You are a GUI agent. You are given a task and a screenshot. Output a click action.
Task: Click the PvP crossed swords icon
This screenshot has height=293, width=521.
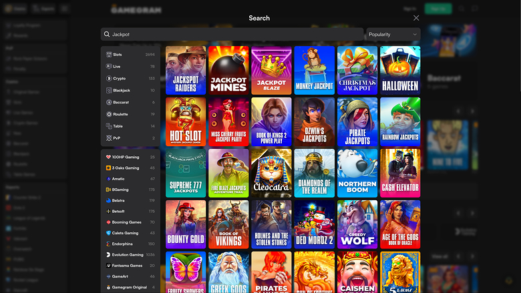pos(109,138)
